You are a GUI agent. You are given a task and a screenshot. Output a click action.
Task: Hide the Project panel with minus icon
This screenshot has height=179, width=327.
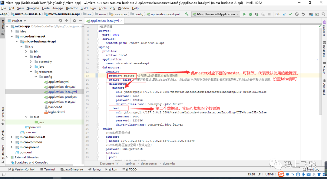click(x=81, y=21)
